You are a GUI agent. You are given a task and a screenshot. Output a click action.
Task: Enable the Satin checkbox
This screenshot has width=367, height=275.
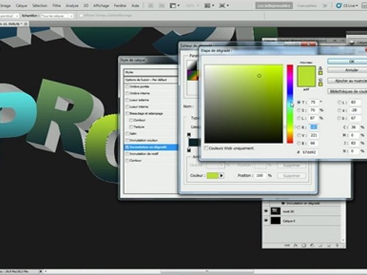pyautogui.click(x=127, y=134)
